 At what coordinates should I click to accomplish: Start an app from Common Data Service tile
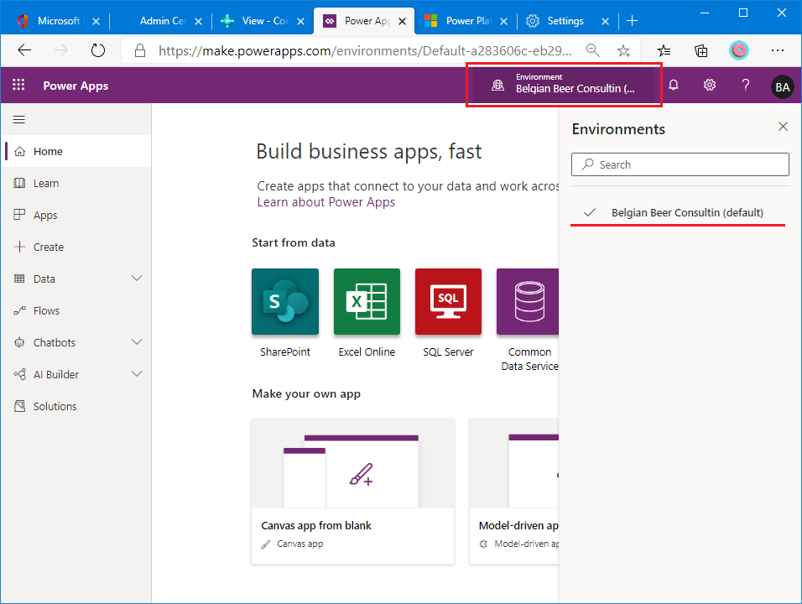(528, 302)
